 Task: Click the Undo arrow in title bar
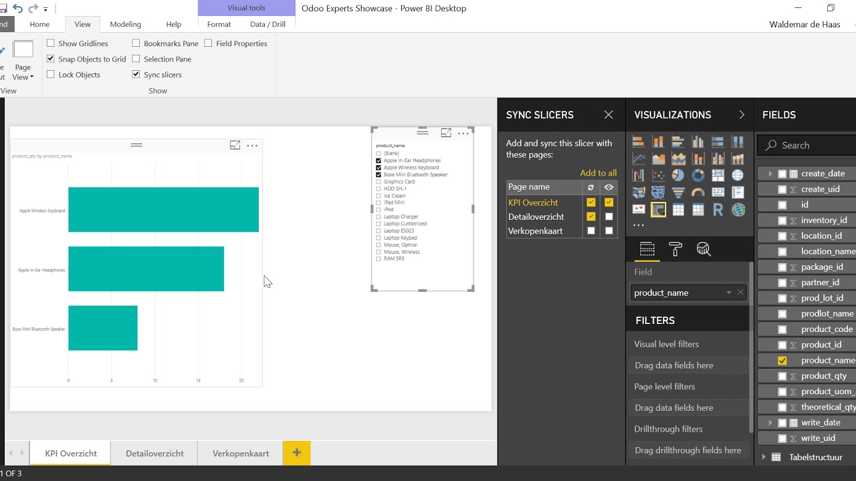coord(17,8)
